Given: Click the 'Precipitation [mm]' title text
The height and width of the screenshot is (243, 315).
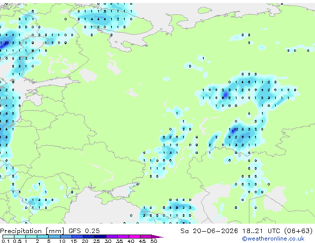Looking at the screenshot, I should (x=32, y=231).
